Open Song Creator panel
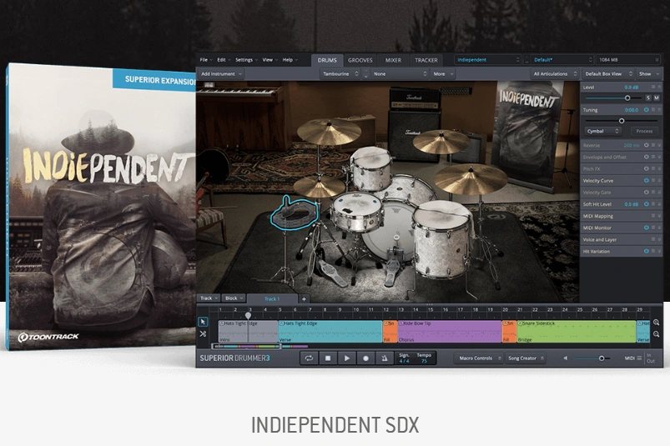The height and width of the screenshot is (446, 670). (x=525, y=358)
